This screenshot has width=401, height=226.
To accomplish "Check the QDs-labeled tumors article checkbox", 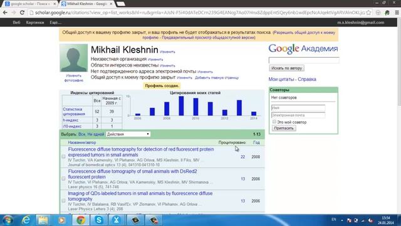I will (63, 201).
